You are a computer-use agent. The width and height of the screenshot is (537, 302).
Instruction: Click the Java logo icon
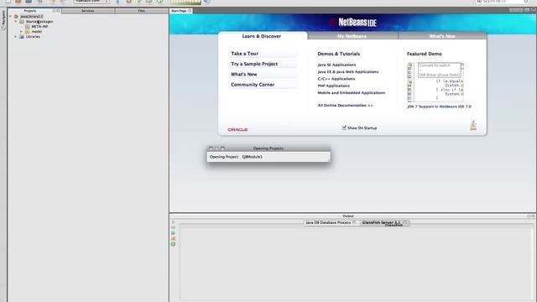pyautogui.click(x=473, y=125)
